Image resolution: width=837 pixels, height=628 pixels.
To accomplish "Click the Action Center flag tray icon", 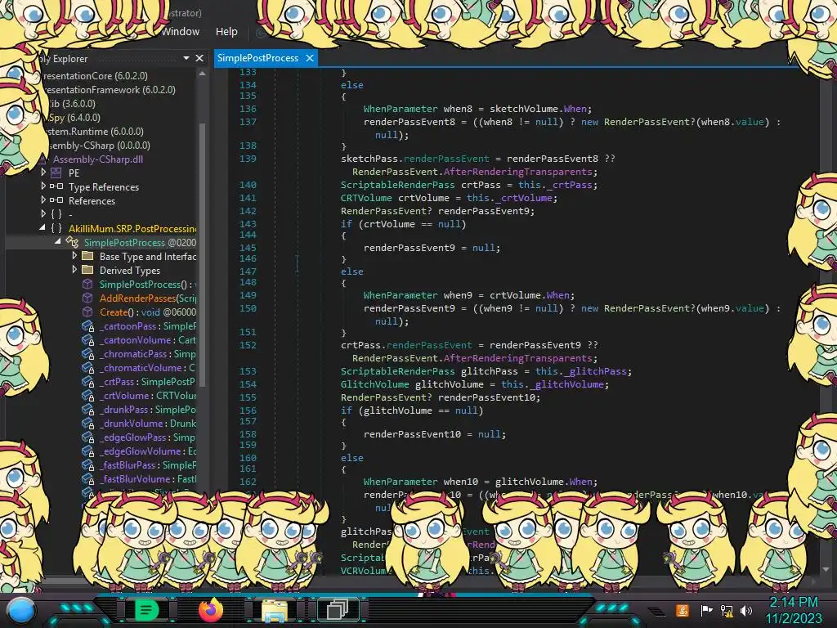I will [706, 610].
